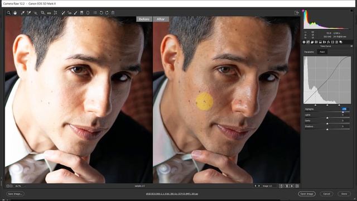Go to previous image arrow
The height and width of the screenshot is (201, 357).
coord(255,186)
